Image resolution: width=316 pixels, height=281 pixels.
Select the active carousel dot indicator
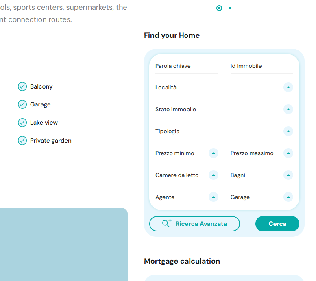(x=219, y=8)
